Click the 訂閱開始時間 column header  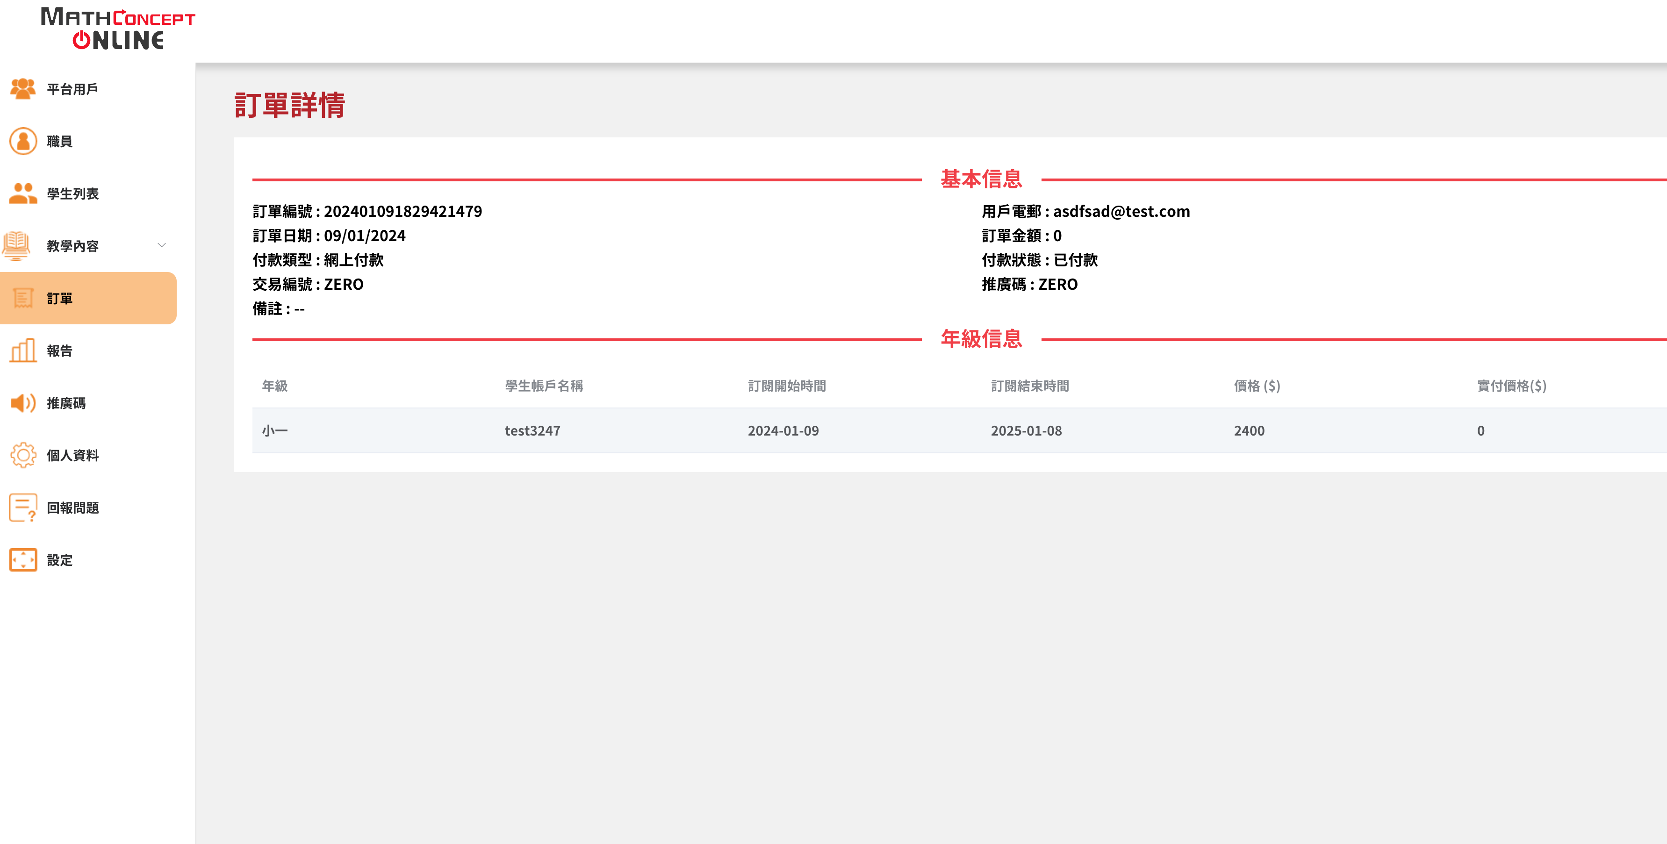[x=786, y=386]
